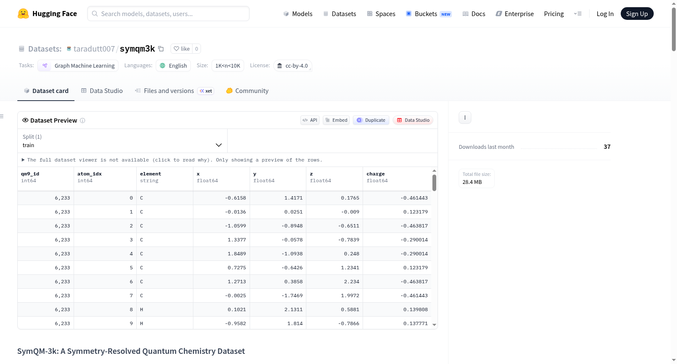The height and width of the screenshot is (364, 677).
Task: Open the Dataset Preview info icon
Action: tap(83, 120)
